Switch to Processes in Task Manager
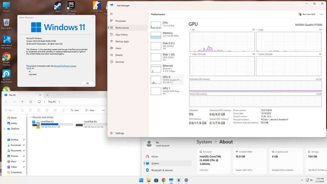Viewport: 327px width, 184px height. 128,21
